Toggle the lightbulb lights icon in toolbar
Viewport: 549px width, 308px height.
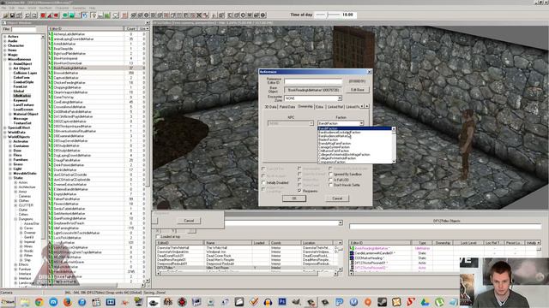(x=94, y=15)
